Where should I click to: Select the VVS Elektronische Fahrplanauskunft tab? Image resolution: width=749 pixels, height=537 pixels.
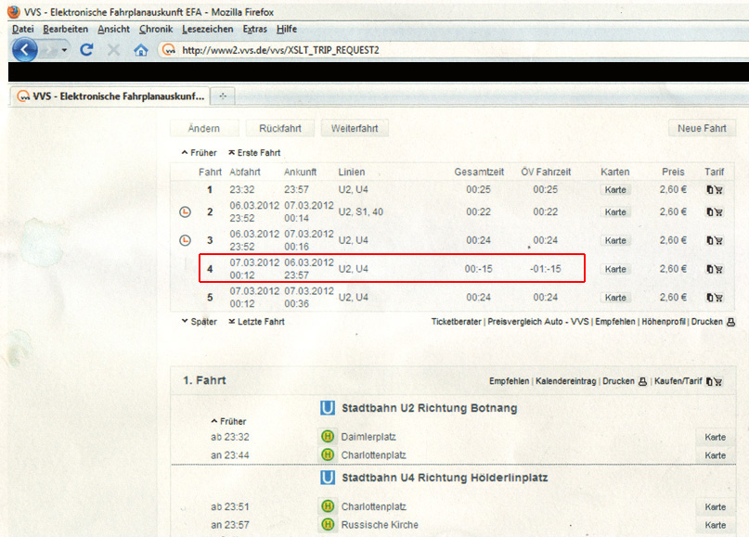110,96
